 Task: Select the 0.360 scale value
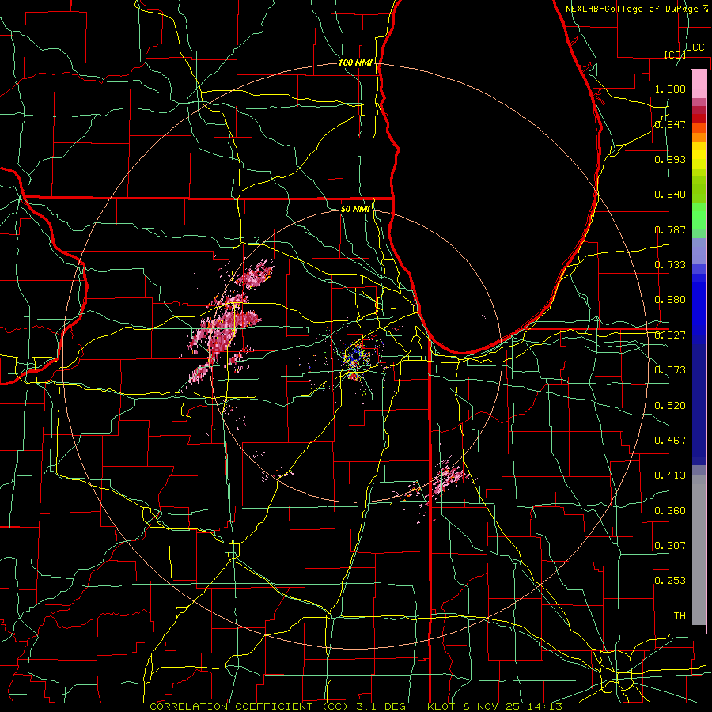tap(670, 511)
